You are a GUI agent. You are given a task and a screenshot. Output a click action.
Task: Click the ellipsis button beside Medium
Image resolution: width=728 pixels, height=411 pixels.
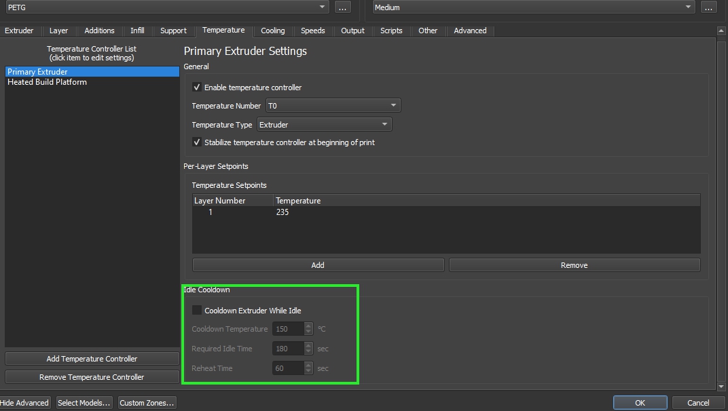[x=708, y=7]
